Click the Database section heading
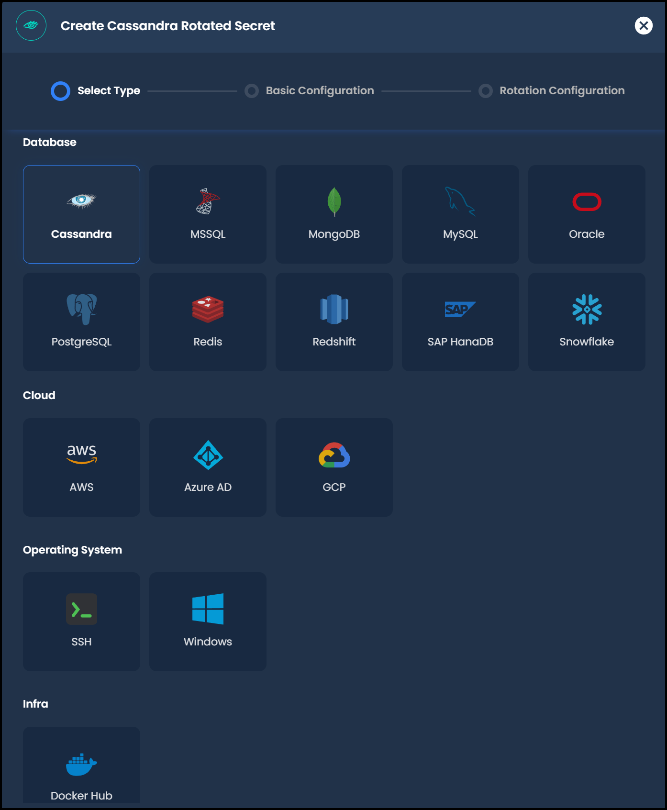 (50, 142)
